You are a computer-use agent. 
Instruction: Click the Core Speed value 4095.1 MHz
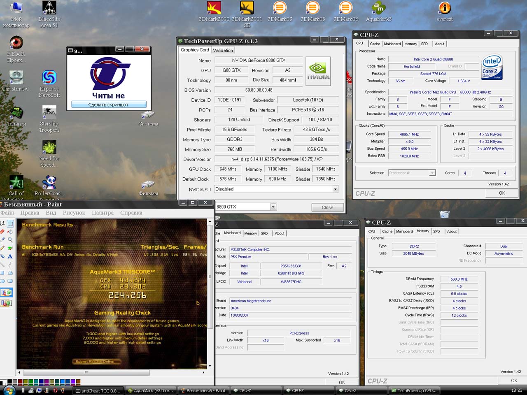click(409, 134)
